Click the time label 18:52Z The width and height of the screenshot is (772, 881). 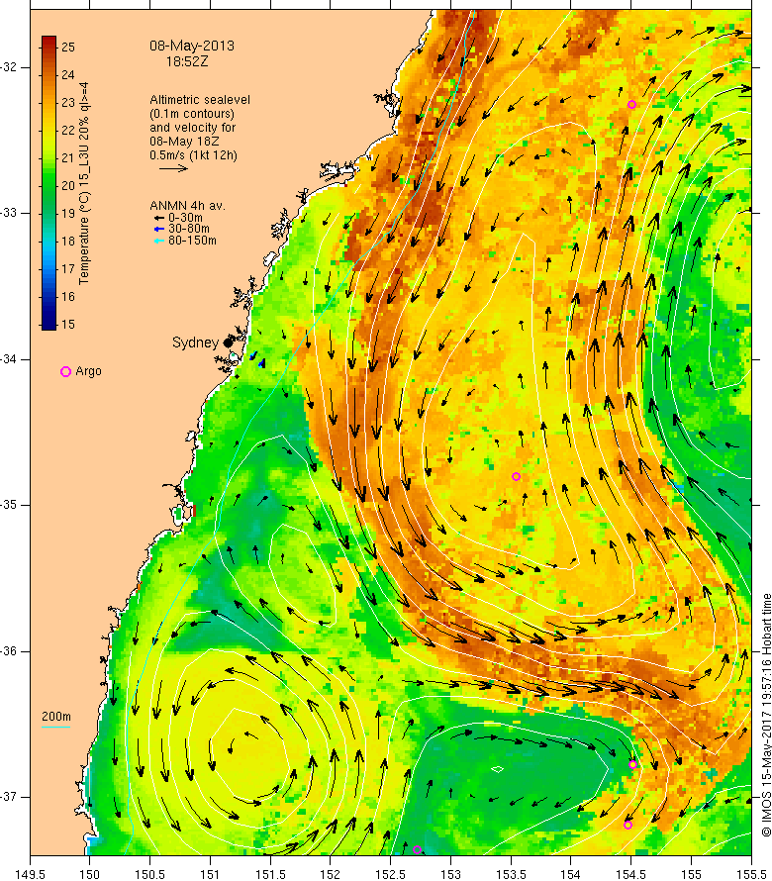pyautogui.click(x=186, y=61)
